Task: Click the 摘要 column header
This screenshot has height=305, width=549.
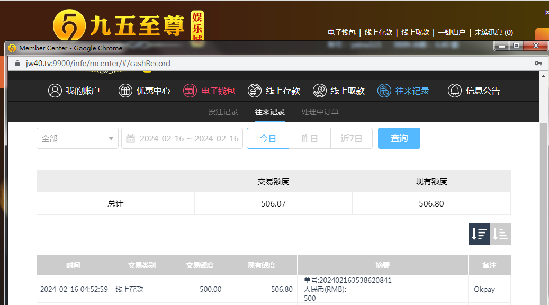Action: coord(383,265)
